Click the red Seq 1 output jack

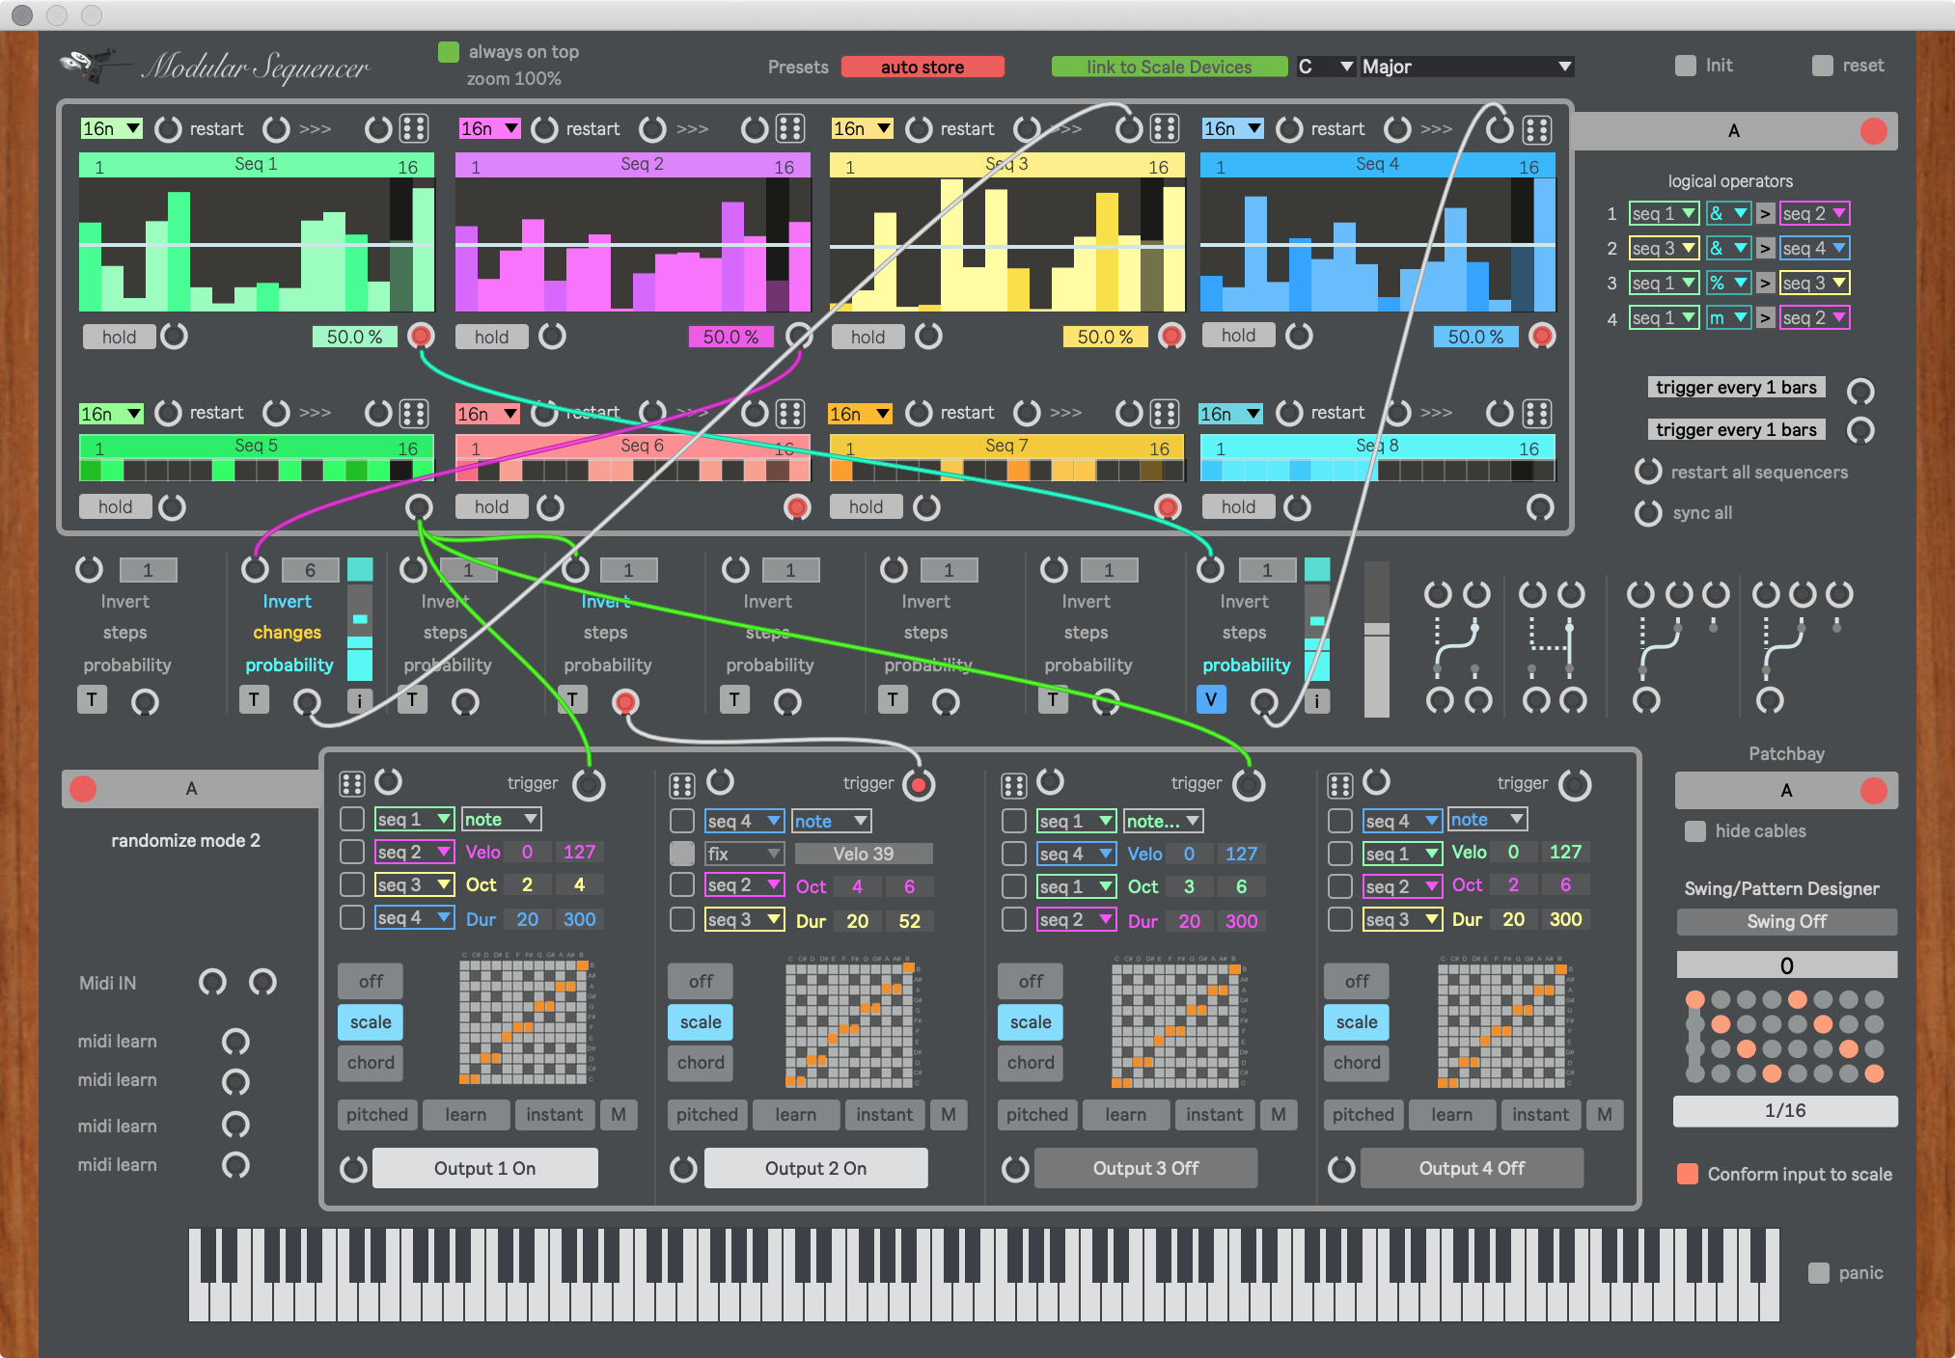(421, 336)
